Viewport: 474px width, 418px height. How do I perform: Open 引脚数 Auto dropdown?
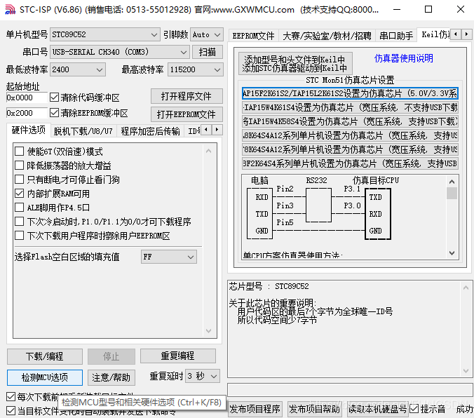207,34
